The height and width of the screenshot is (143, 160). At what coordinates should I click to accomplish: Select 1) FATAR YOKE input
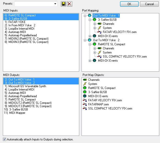click(41, 22)
